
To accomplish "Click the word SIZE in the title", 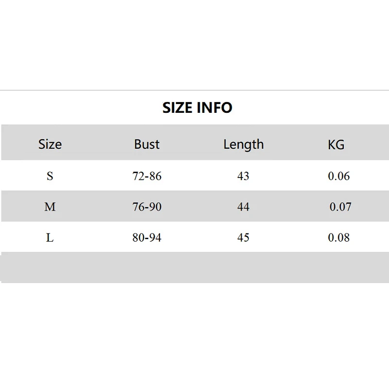I will pos(178,107).
